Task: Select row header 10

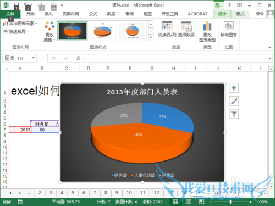Action: click(x=5, y=147)
